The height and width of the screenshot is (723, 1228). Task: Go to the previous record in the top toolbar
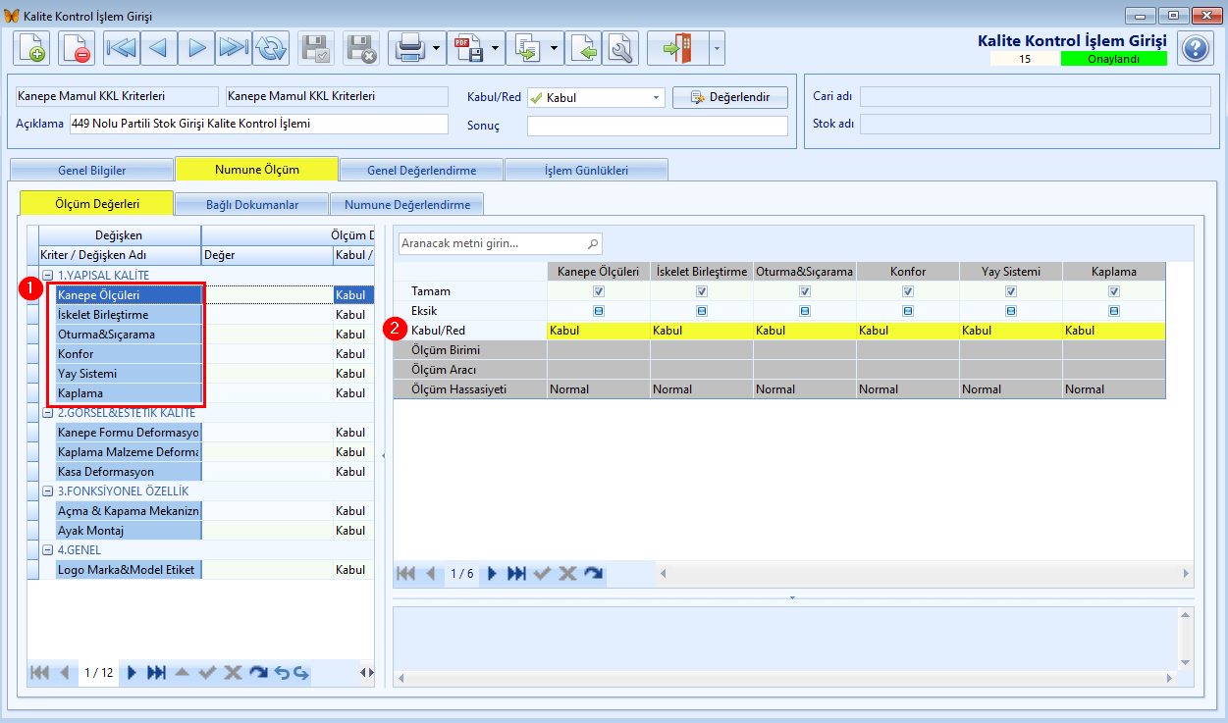(x=159, y=48)
